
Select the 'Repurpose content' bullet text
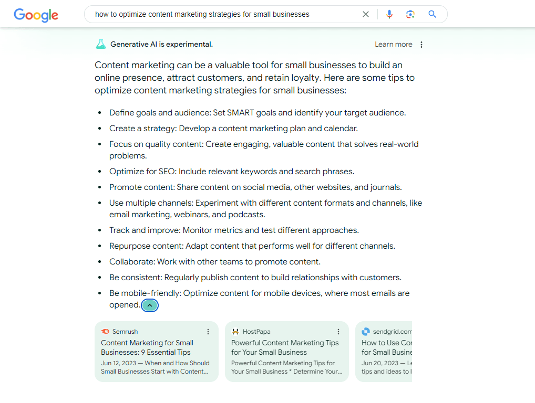252,246
